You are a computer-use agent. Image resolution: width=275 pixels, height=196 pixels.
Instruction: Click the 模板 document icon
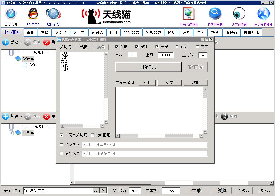(x=25, y=65)
